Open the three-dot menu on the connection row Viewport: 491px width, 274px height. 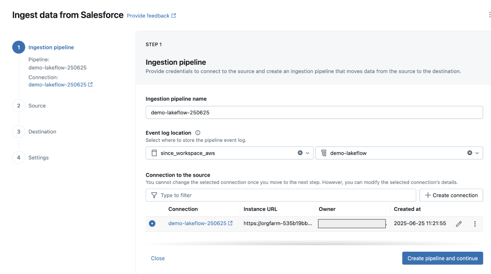click(475, 223)
